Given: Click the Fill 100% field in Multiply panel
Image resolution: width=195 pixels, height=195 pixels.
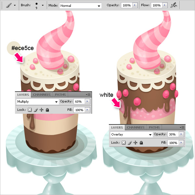Looking at the screenshot, I should (79, 110).
